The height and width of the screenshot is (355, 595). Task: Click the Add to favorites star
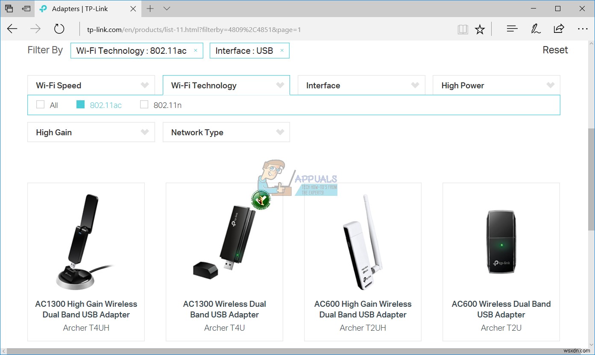[x=480, y=29]
